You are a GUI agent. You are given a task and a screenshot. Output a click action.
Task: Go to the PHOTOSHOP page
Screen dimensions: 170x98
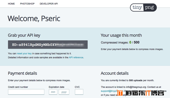pos(27,4)
